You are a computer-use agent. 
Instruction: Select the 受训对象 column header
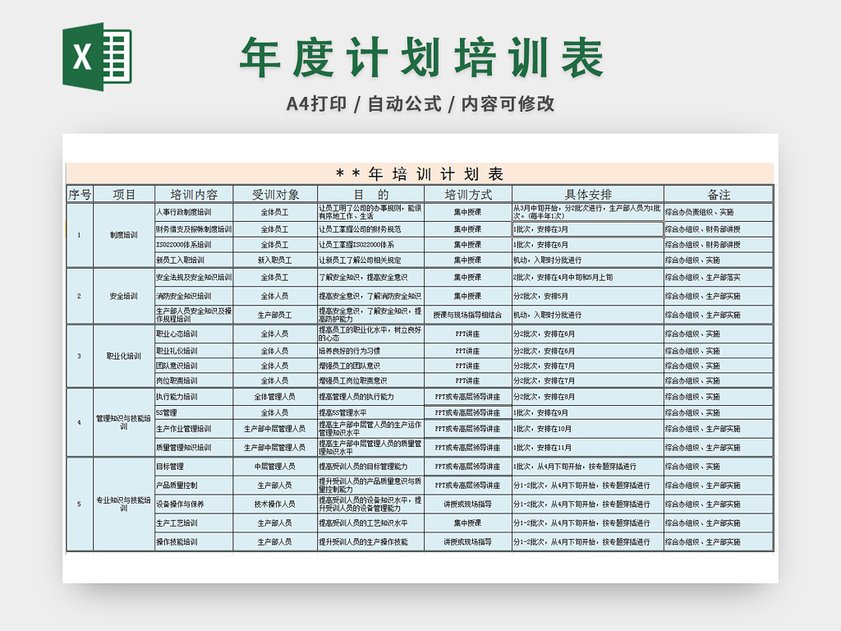click(275, 194)
